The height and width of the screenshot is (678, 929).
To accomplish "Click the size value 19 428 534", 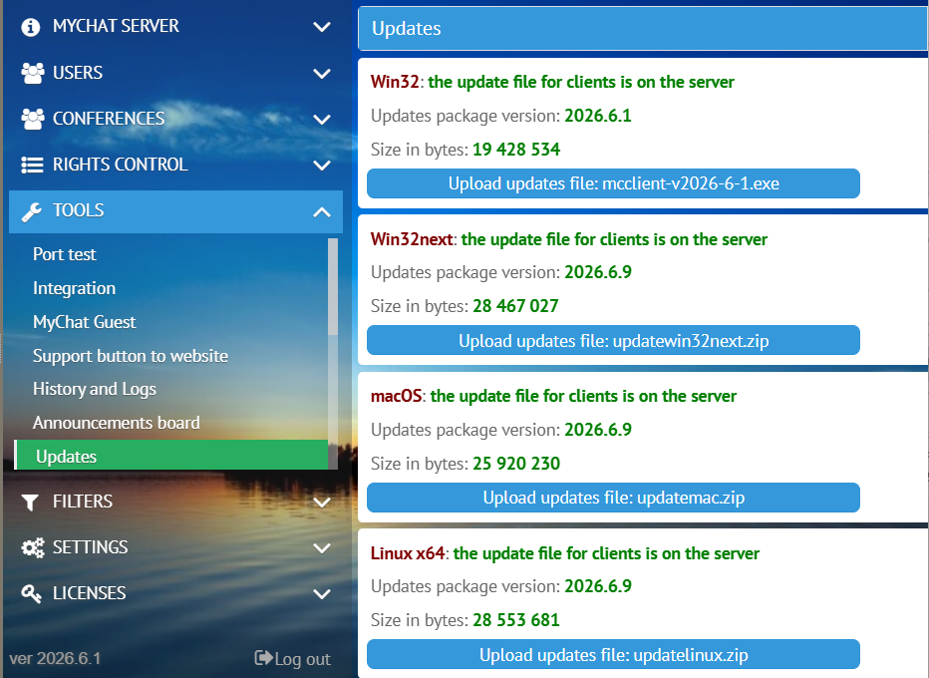I will (516, 150).
